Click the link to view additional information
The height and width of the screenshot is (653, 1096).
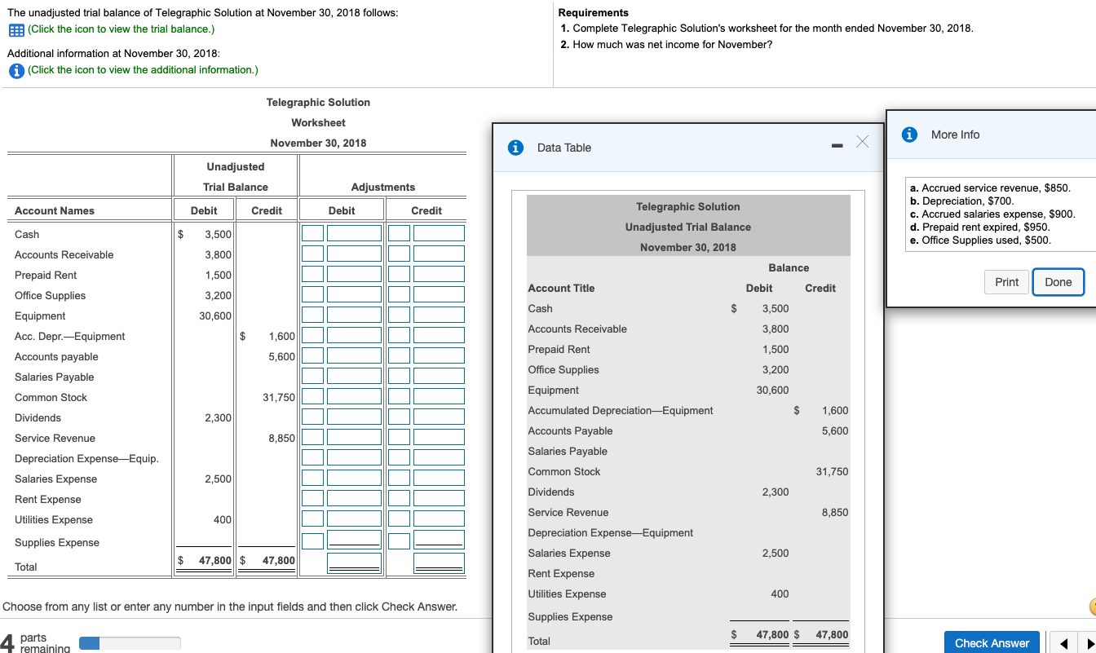143,69
